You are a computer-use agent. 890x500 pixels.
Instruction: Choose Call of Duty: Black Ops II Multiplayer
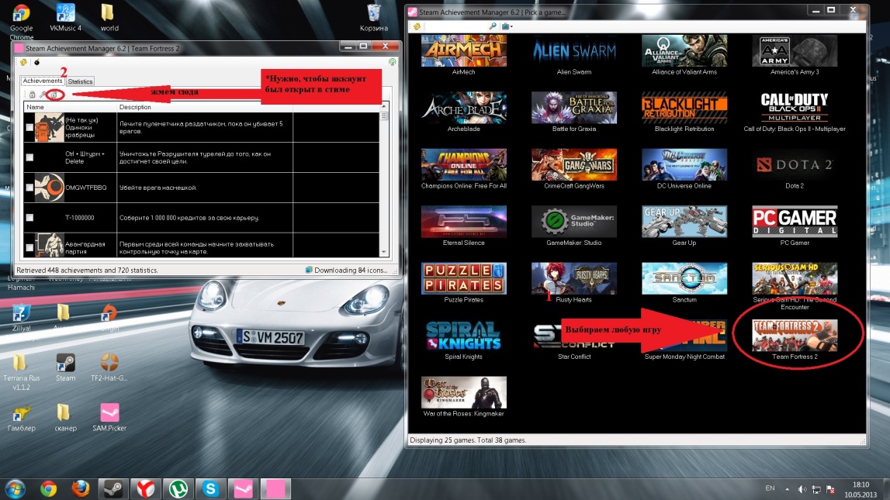pos(795,108)
